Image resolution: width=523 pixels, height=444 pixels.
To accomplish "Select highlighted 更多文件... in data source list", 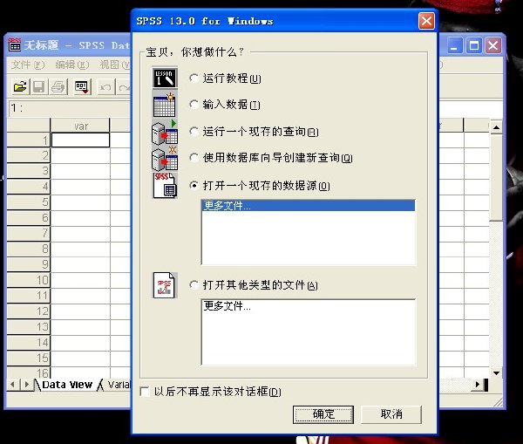I will coord(309,206).
